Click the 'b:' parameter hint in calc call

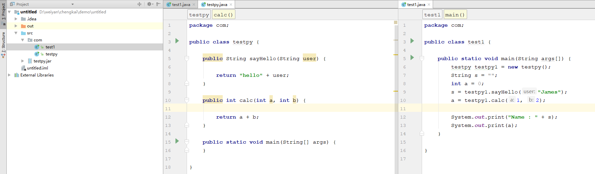[531, 100]
